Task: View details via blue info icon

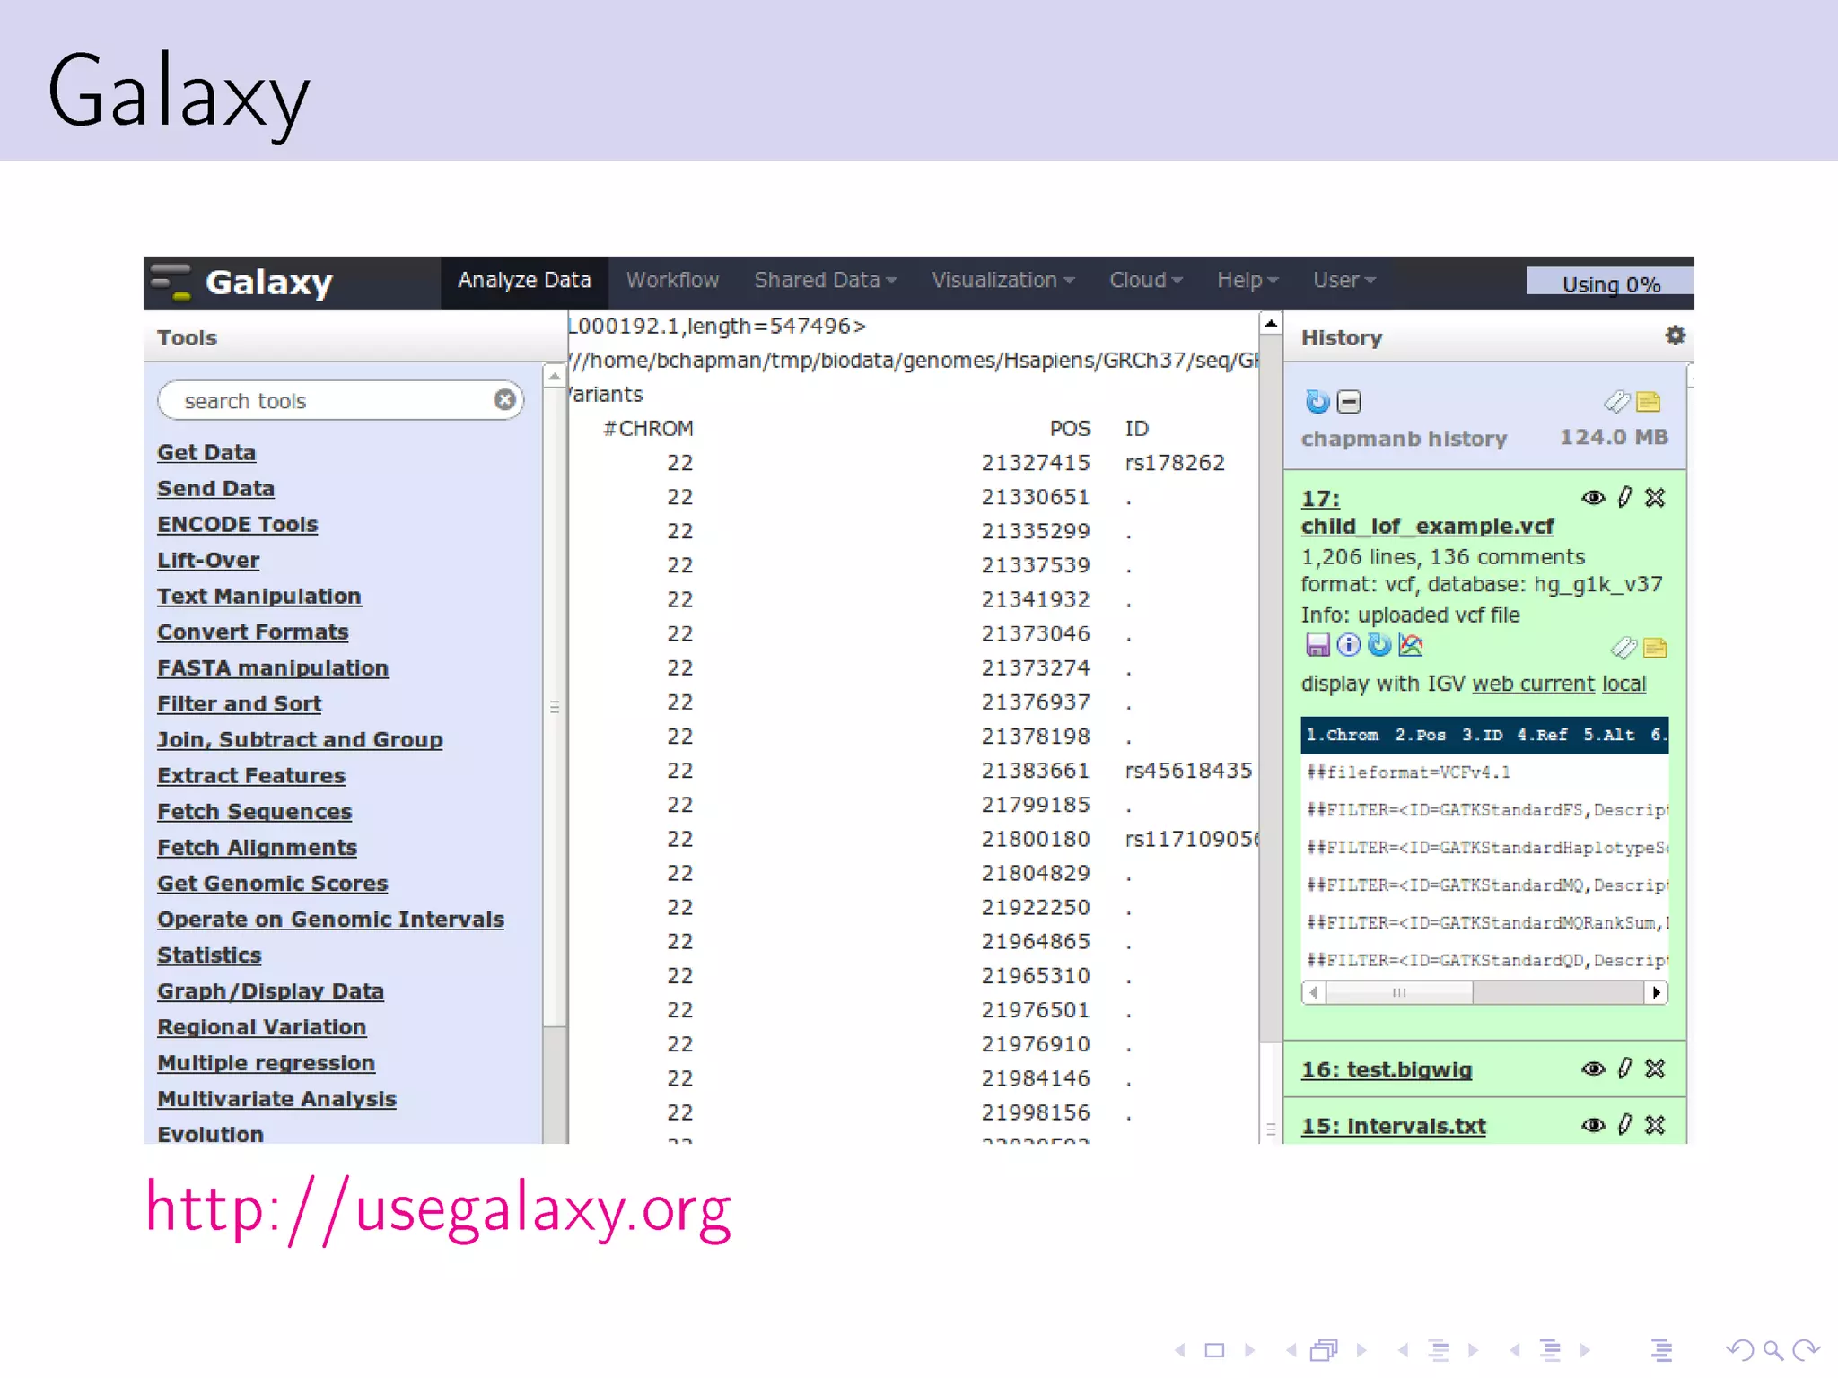Action: click(1349, 645)
